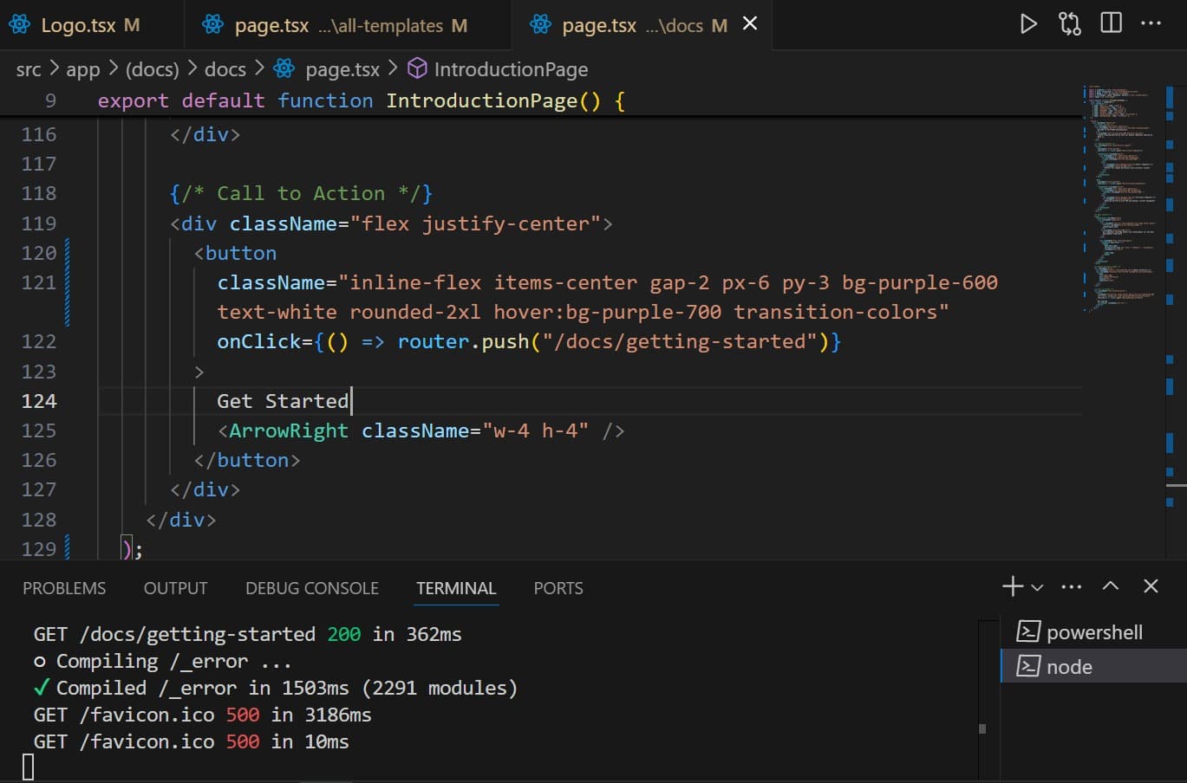Switch to the all-templates page.tsx tab
Viewport: 1187px width, 783px height.
click(x=348, y=25)
